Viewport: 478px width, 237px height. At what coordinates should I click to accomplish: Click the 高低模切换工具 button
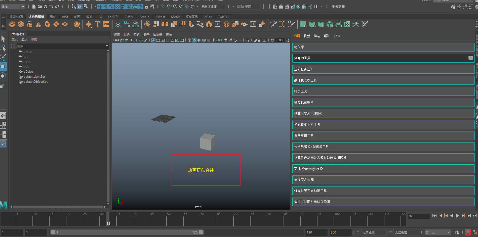(383, 80)
